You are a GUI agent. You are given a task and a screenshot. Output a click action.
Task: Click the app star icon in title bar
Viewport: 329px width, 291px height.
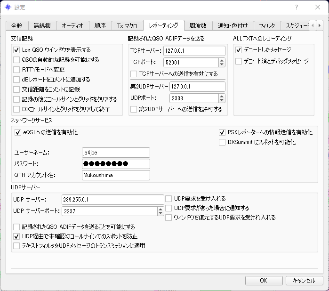point(8,8)
